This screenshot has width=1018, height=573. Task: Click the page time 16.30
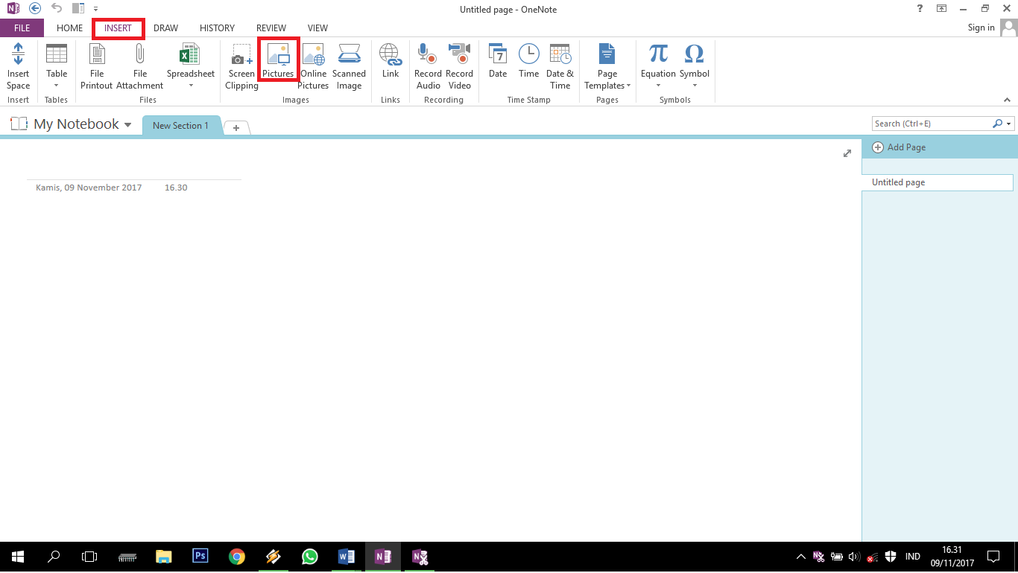click(176, 188)
